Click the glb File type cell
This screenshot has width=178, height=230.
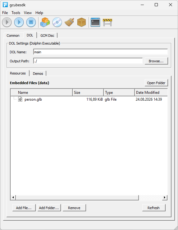(111, 99)
